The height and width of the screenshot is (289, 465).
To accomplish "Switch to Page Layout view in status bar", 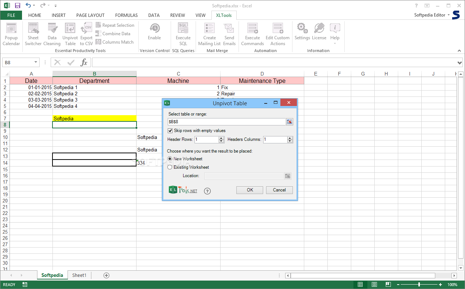I will pos(374,285).
